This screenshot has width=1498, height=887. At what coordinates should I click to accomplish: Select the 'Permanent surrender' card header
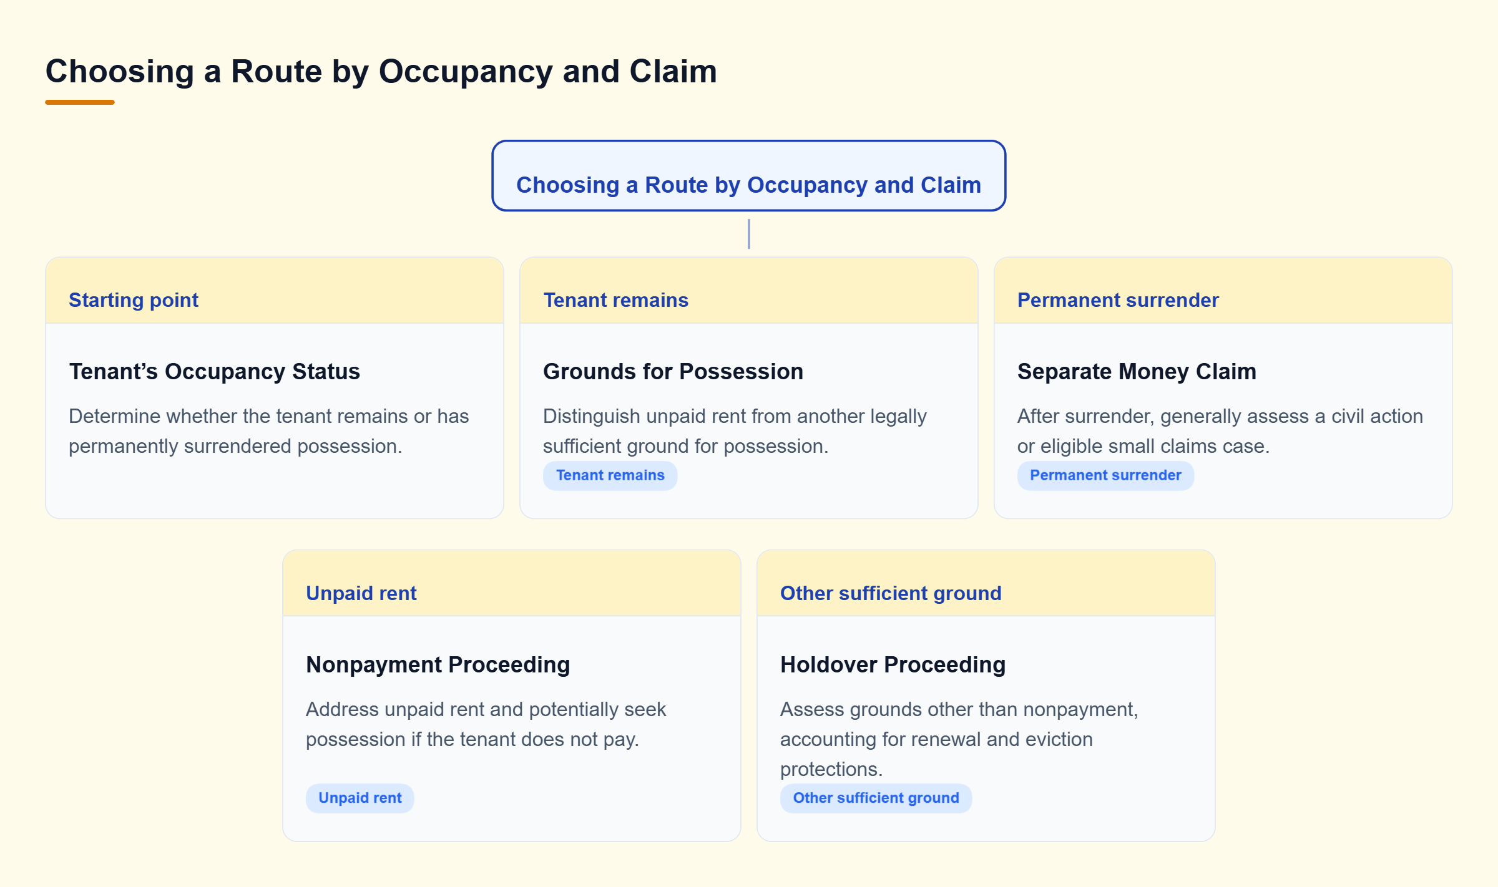[x=1223, y=291]
